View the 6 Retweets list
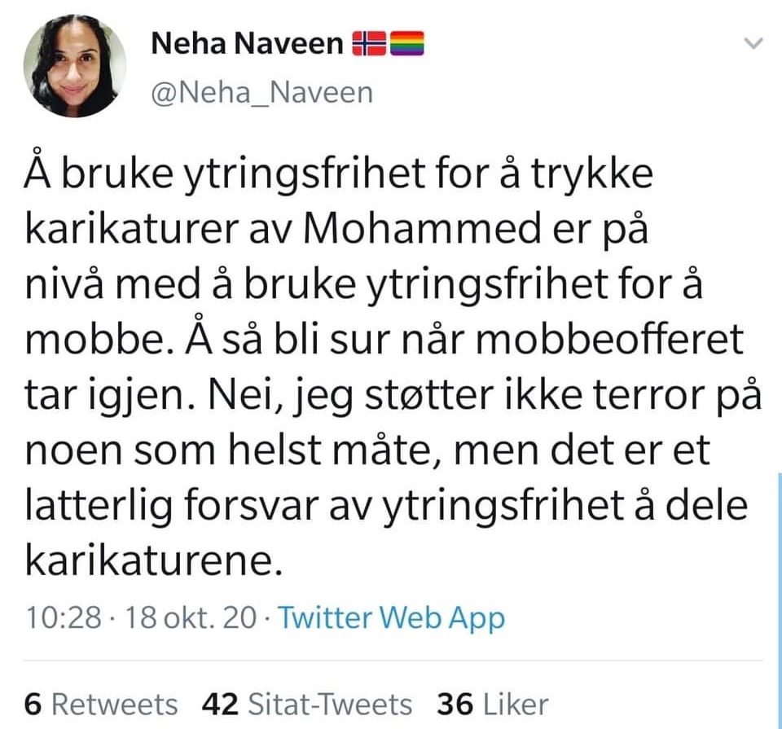 pyautogui.click(x=101, y=704)
